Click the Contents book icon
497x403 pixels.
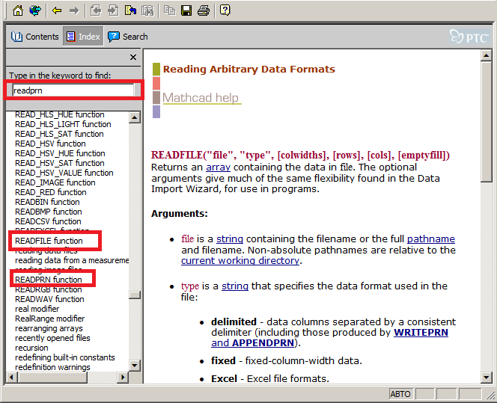(x=16, y=37)
